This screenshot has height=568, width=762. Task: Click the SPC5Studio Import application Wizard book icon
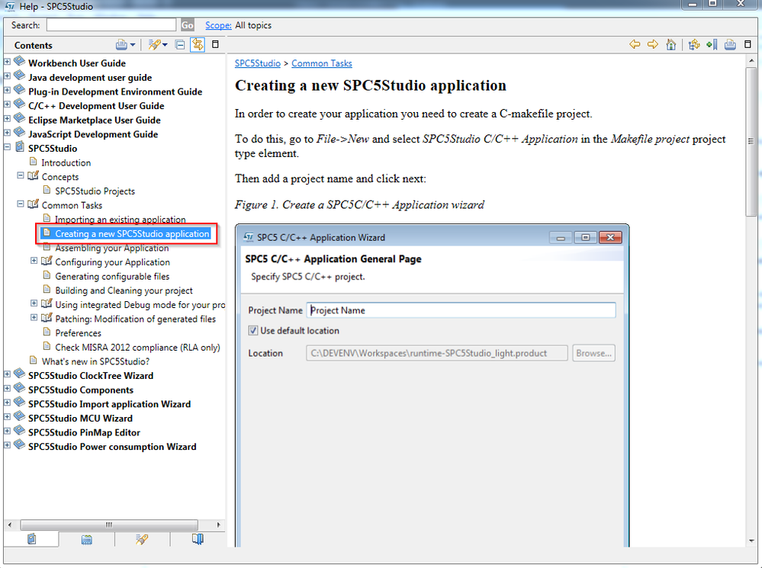19,403
